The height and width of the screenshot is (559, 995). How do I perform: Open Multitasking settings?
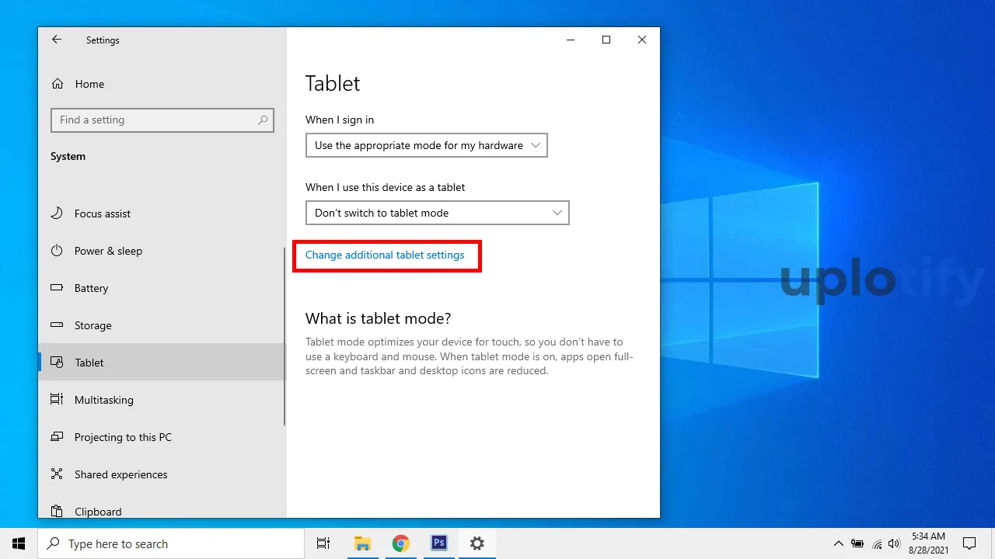tap(103, 400)
